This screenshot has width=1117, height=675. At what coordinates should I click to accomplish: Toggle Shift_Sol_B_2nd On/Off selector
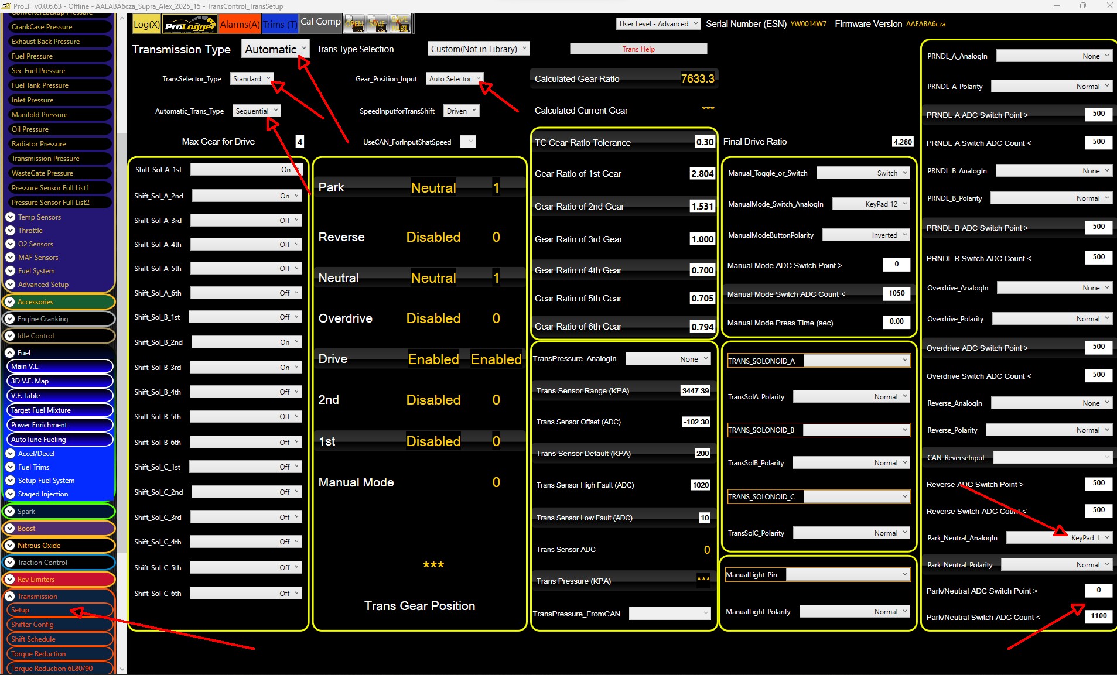[247, 342]
